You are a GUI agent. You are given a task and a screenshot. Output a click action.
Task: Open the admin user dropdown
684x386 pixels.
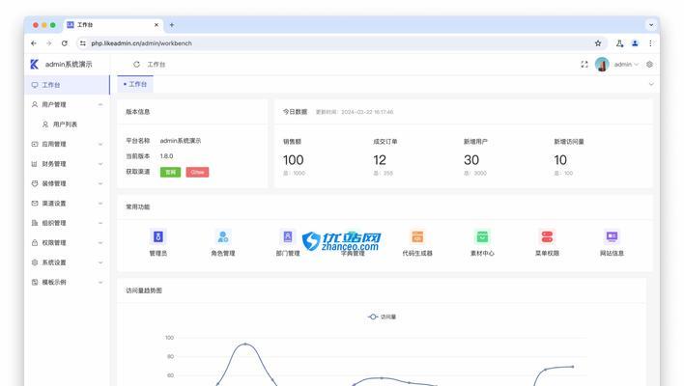coord(626,64)
